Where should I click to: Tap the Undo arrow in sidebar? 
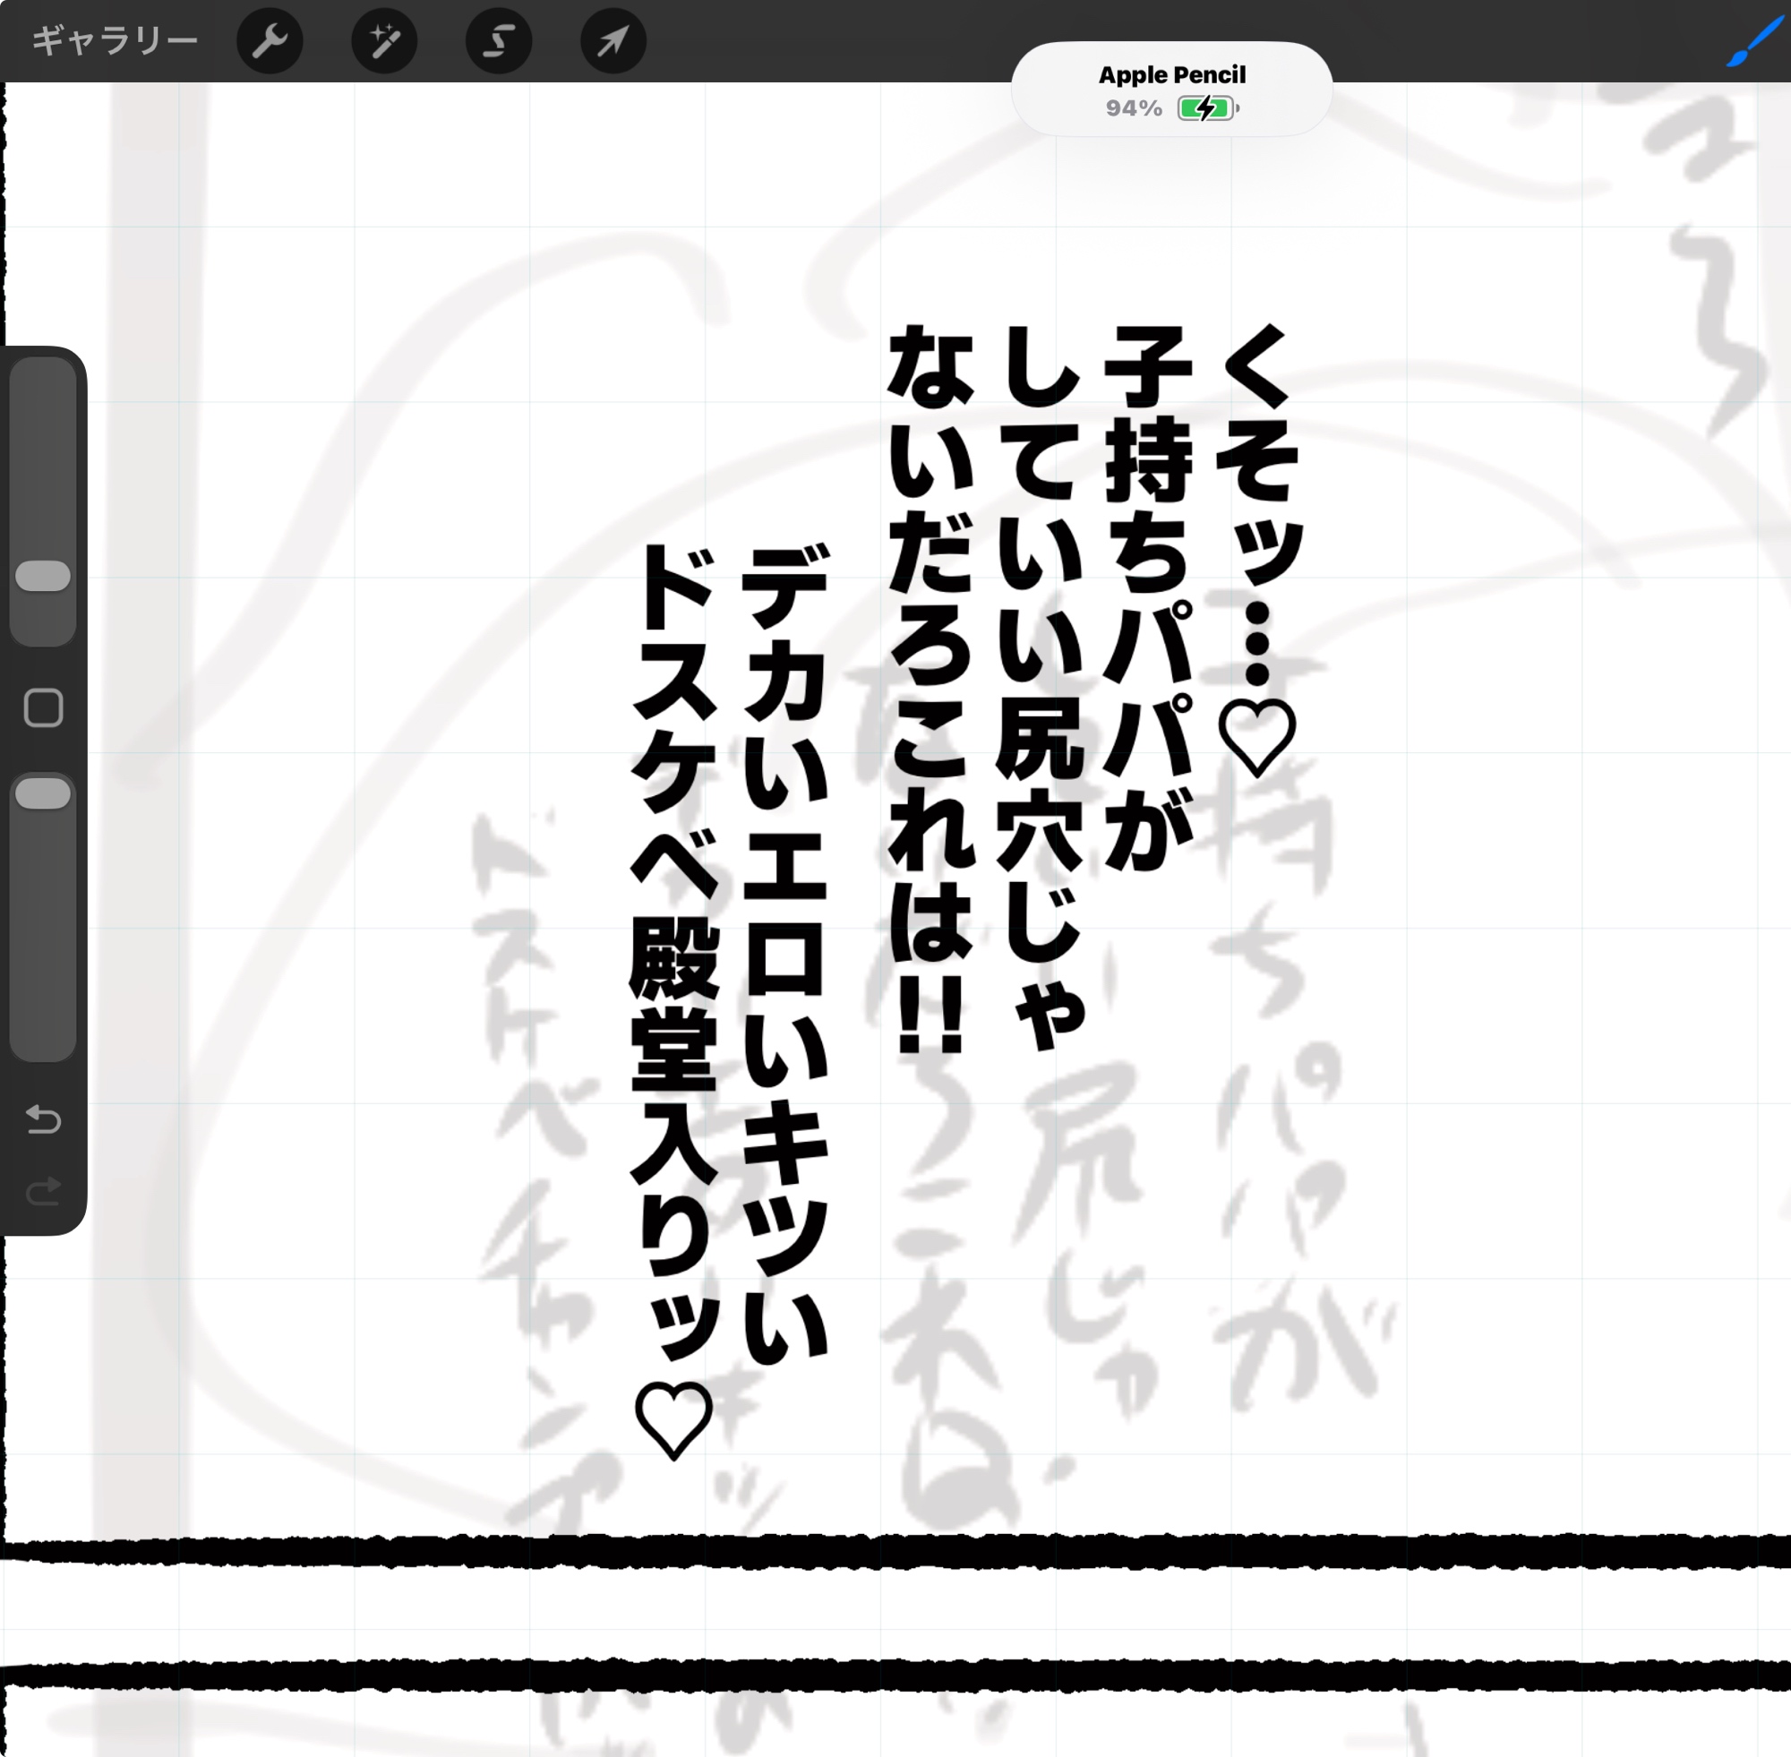coord(43,1119)
